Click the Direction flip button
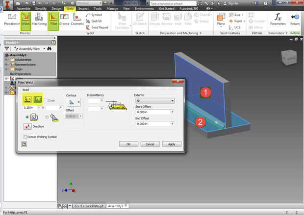This screenshot has width=304, height=215. (27, 126)
